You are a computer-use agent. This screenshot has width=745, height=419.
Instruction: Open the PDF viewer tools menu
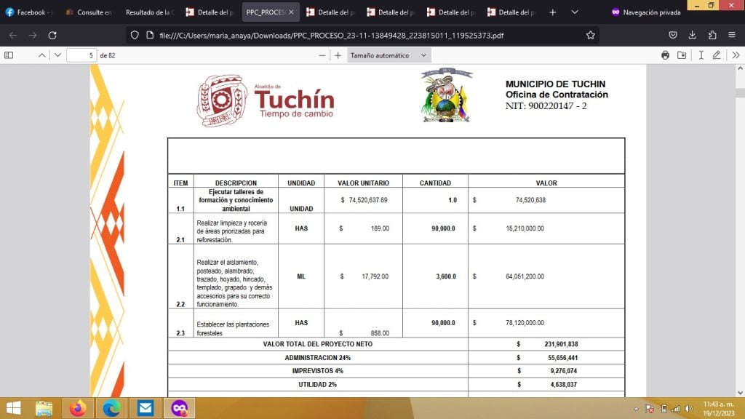tap(736, 55)
